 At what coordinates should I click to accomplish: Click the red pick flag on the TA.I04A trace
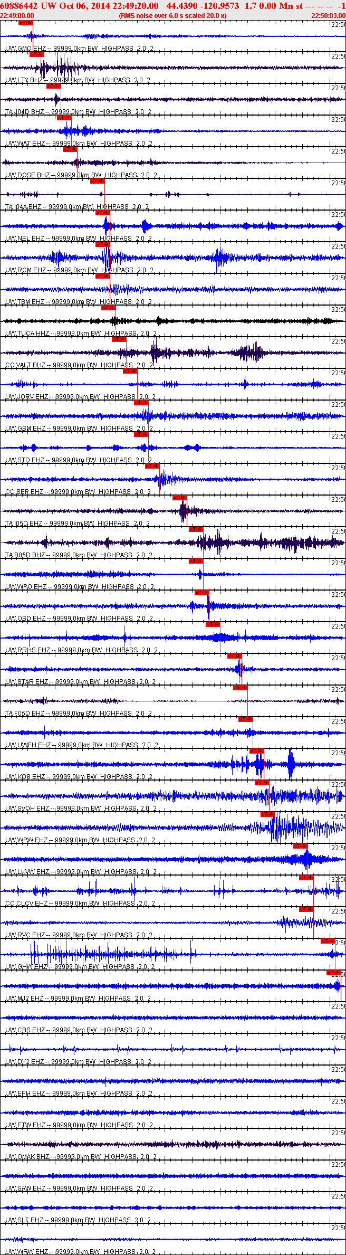pyautogui.click(x=98, y=181)
